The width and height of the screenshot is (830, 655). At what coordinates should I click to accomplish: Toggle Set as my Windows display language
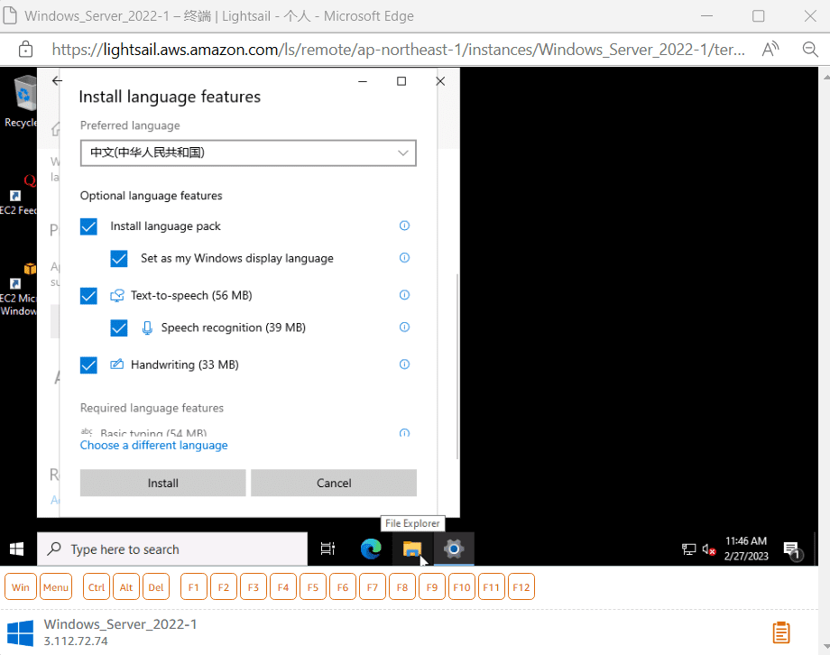119,259
